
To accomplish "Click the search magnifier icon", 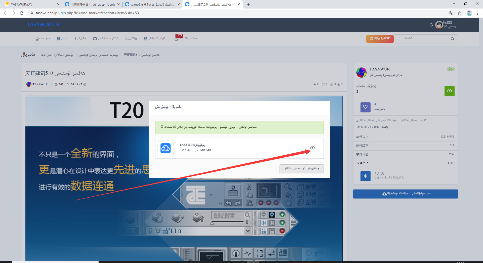I will (453, 39).
